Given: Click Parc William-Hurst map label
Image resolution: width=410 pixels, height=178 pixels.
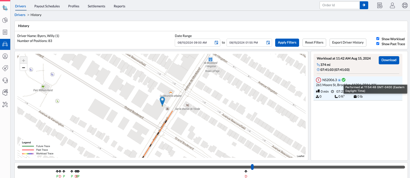Looking at the screenshot, I should [x=43, y=91].
